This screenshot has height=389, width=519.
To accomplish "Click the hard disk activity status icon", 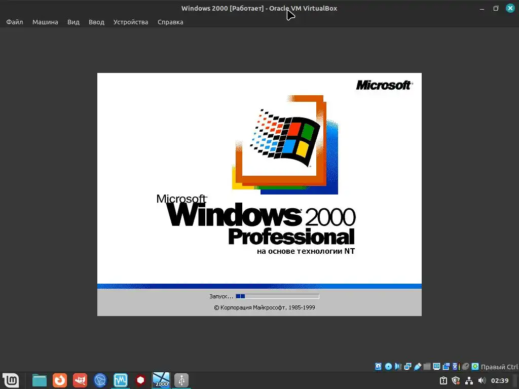I will pyautogui.click(x=378, y=366).
